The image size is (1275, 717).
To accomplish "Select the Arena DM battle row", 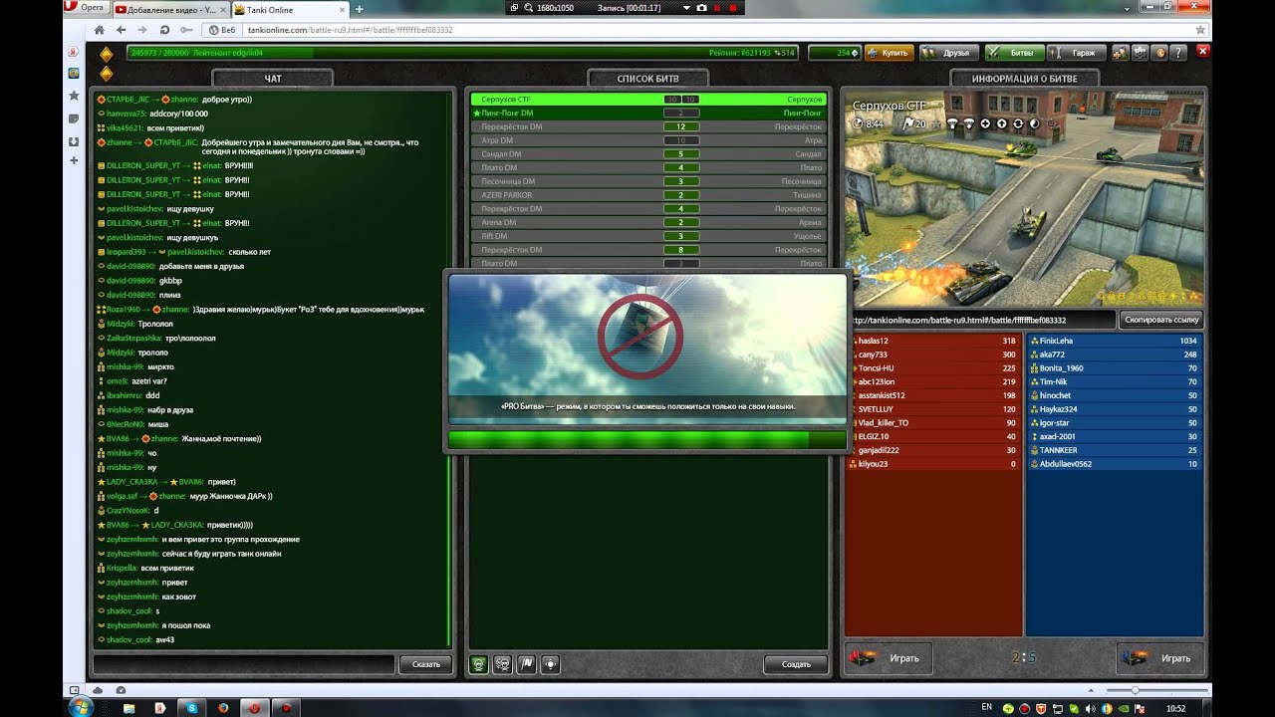I will pos(648,222).
